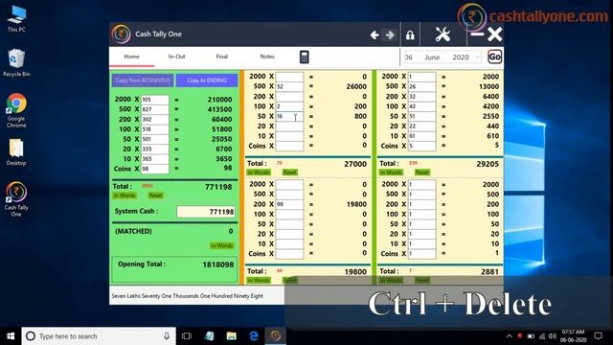This screenshot has height=345, width=613.
Task: Select the Desktop folder icon
Action: coord(16,152)
